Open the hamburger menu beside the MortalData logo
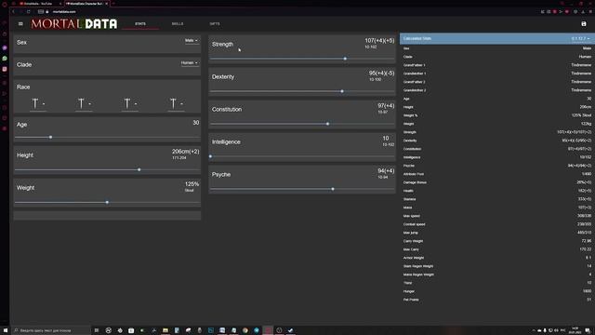Viewport: 595px width, 335px height. [20, 24]
